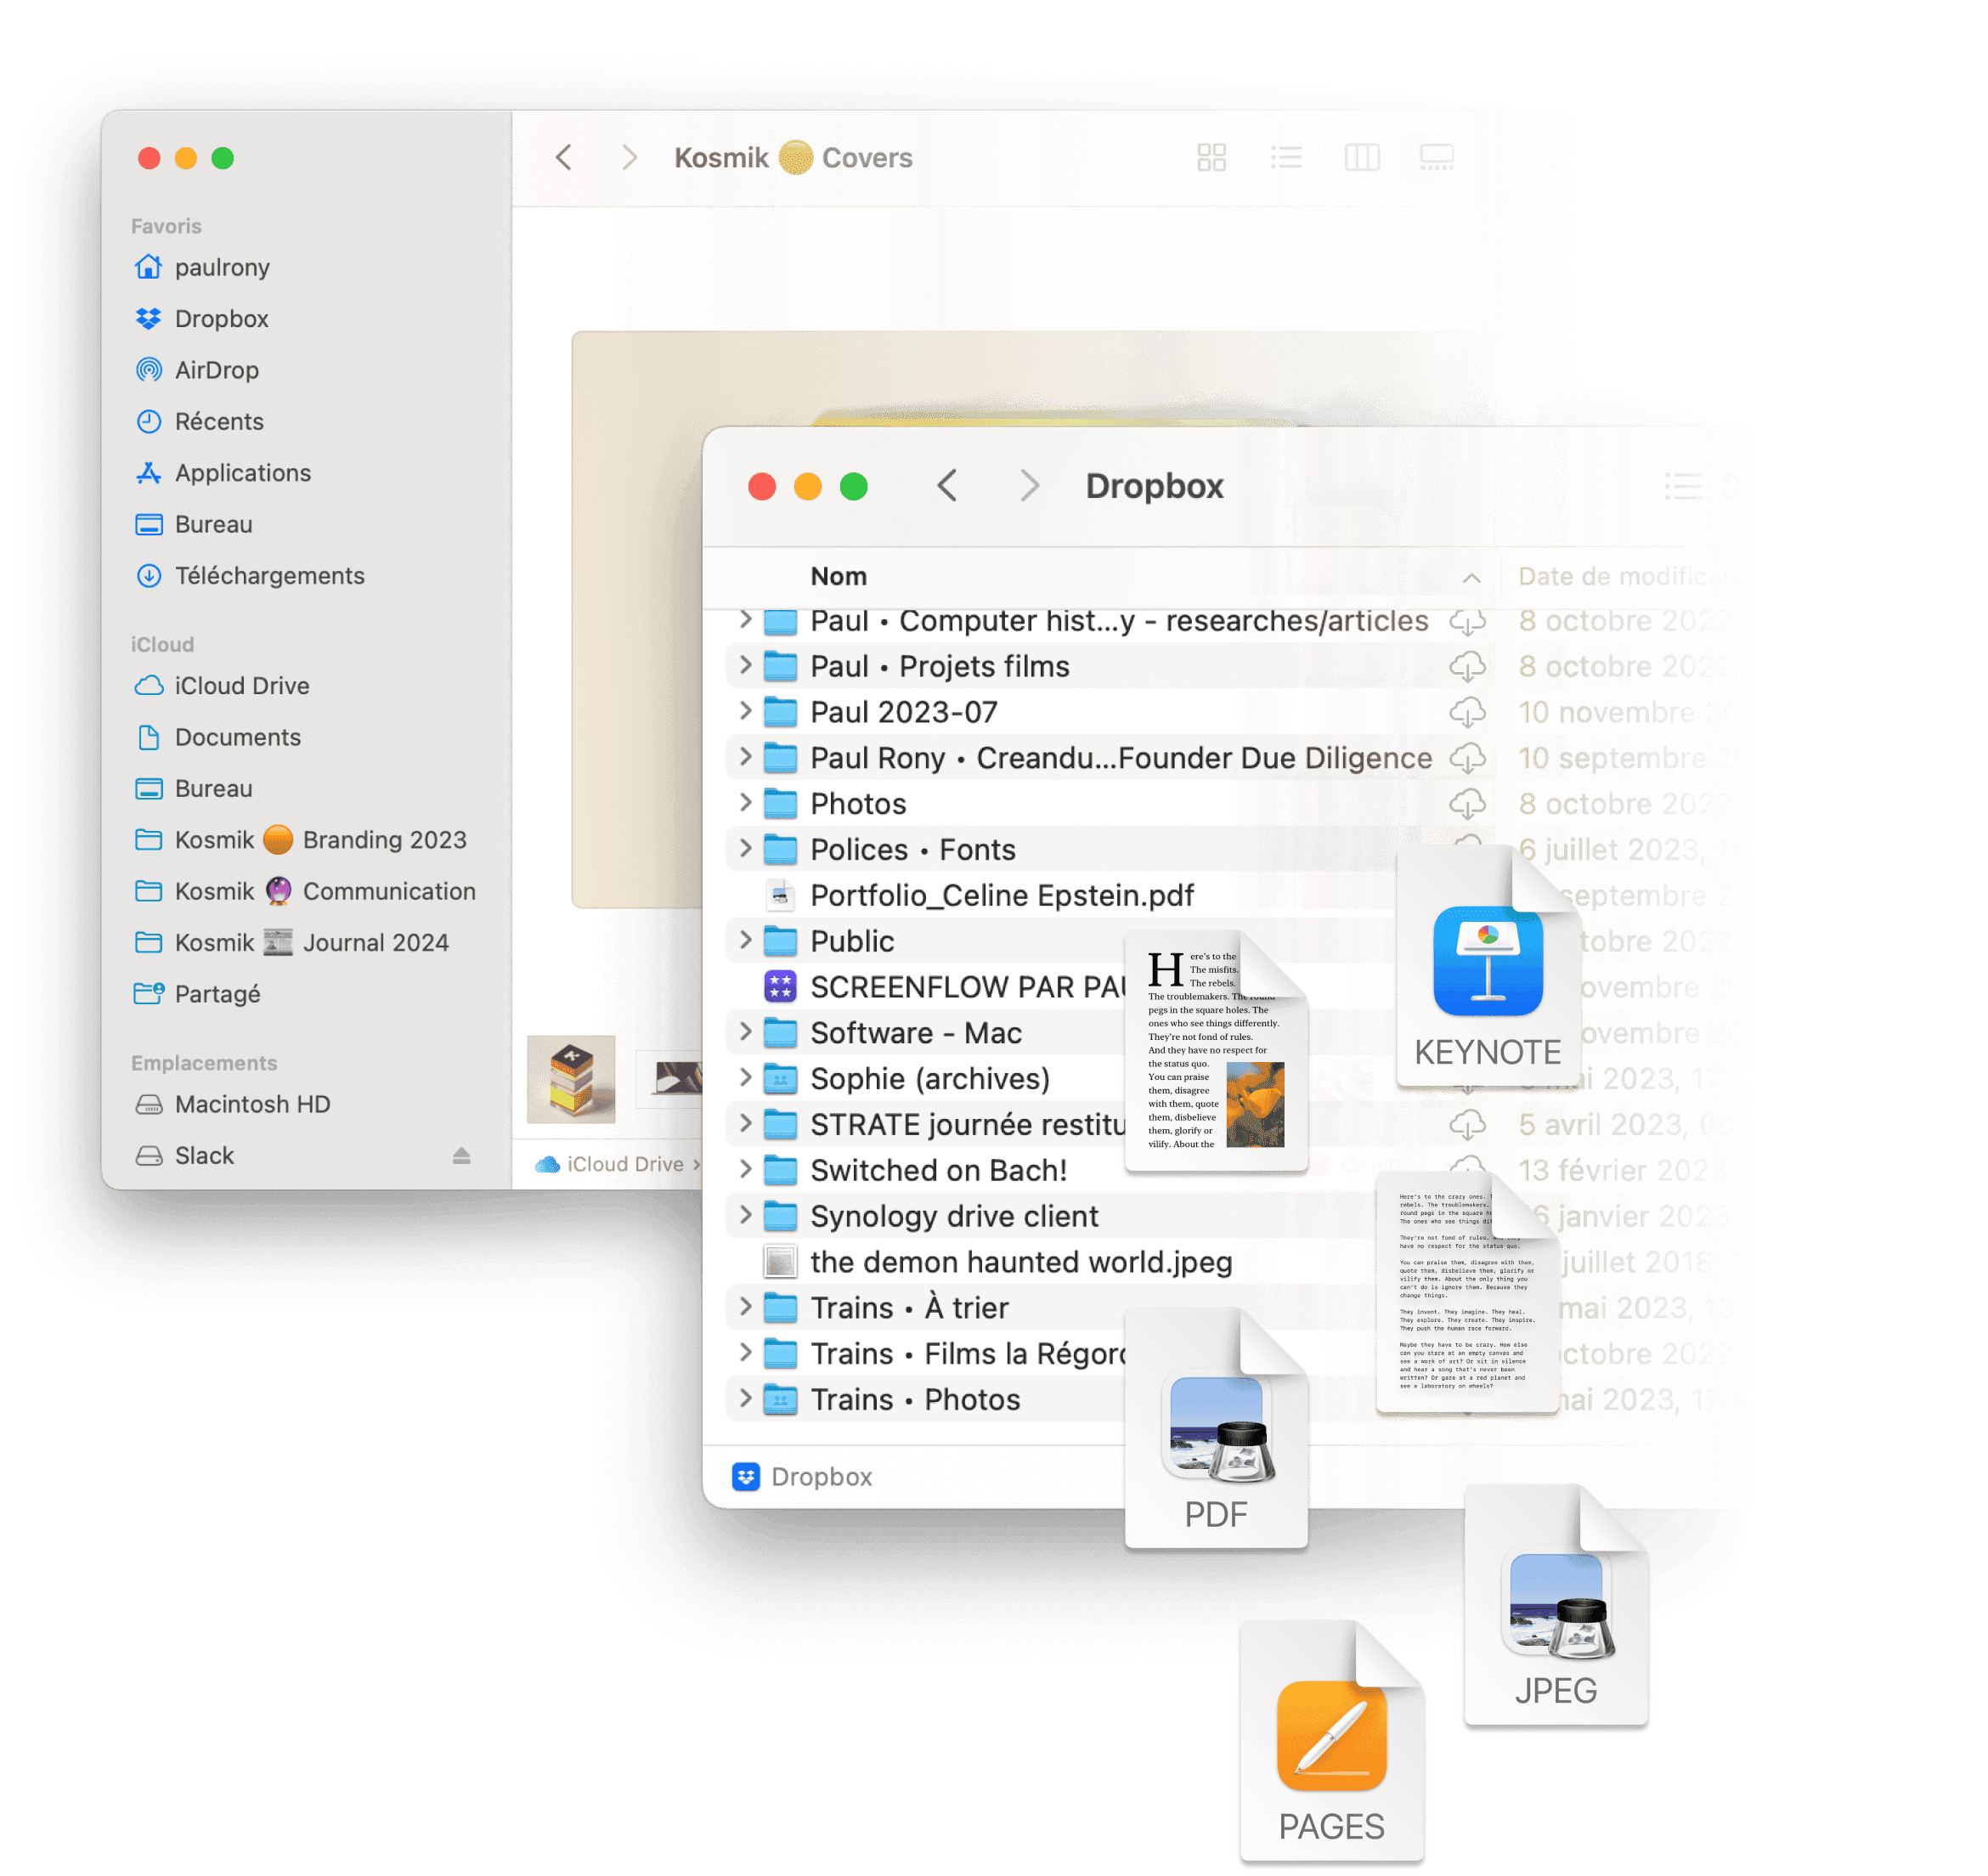
Task: Sort by Nom column header
Action: point(838,577)
